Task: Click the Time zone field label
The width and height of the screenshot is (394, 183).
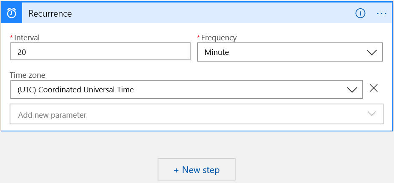Action: point(28,75)
